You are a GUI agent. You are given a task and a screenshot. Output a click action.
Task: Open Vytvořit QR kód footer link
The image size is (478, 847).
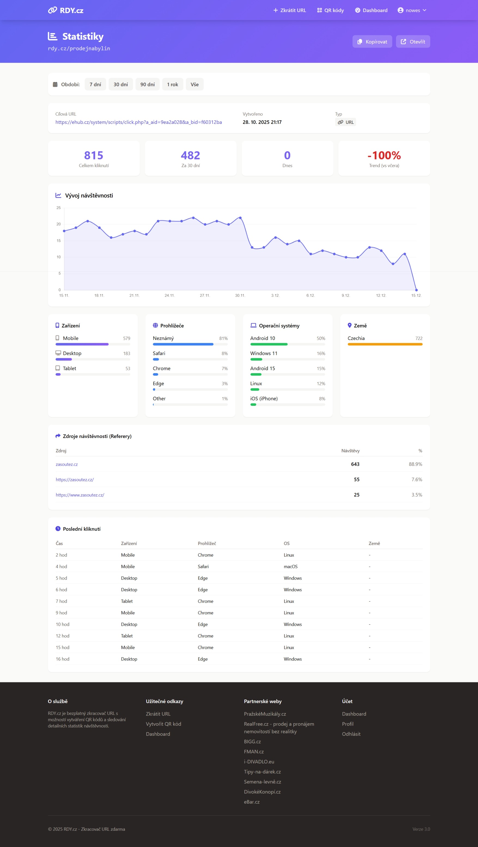pos(163,724)
